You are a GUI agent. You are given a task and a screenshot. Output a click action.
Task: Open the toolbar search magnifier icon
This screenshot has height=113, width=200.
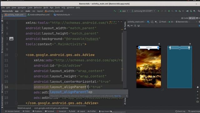coord(199,11)
